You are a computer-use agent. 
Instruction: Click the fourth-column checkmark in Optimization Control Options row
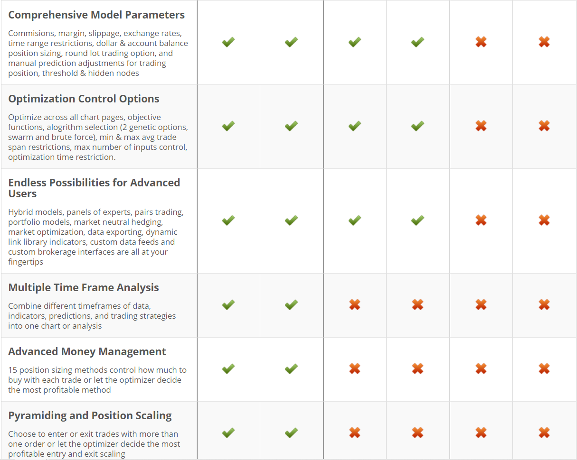pyautogui.click(x=417, y=126)
